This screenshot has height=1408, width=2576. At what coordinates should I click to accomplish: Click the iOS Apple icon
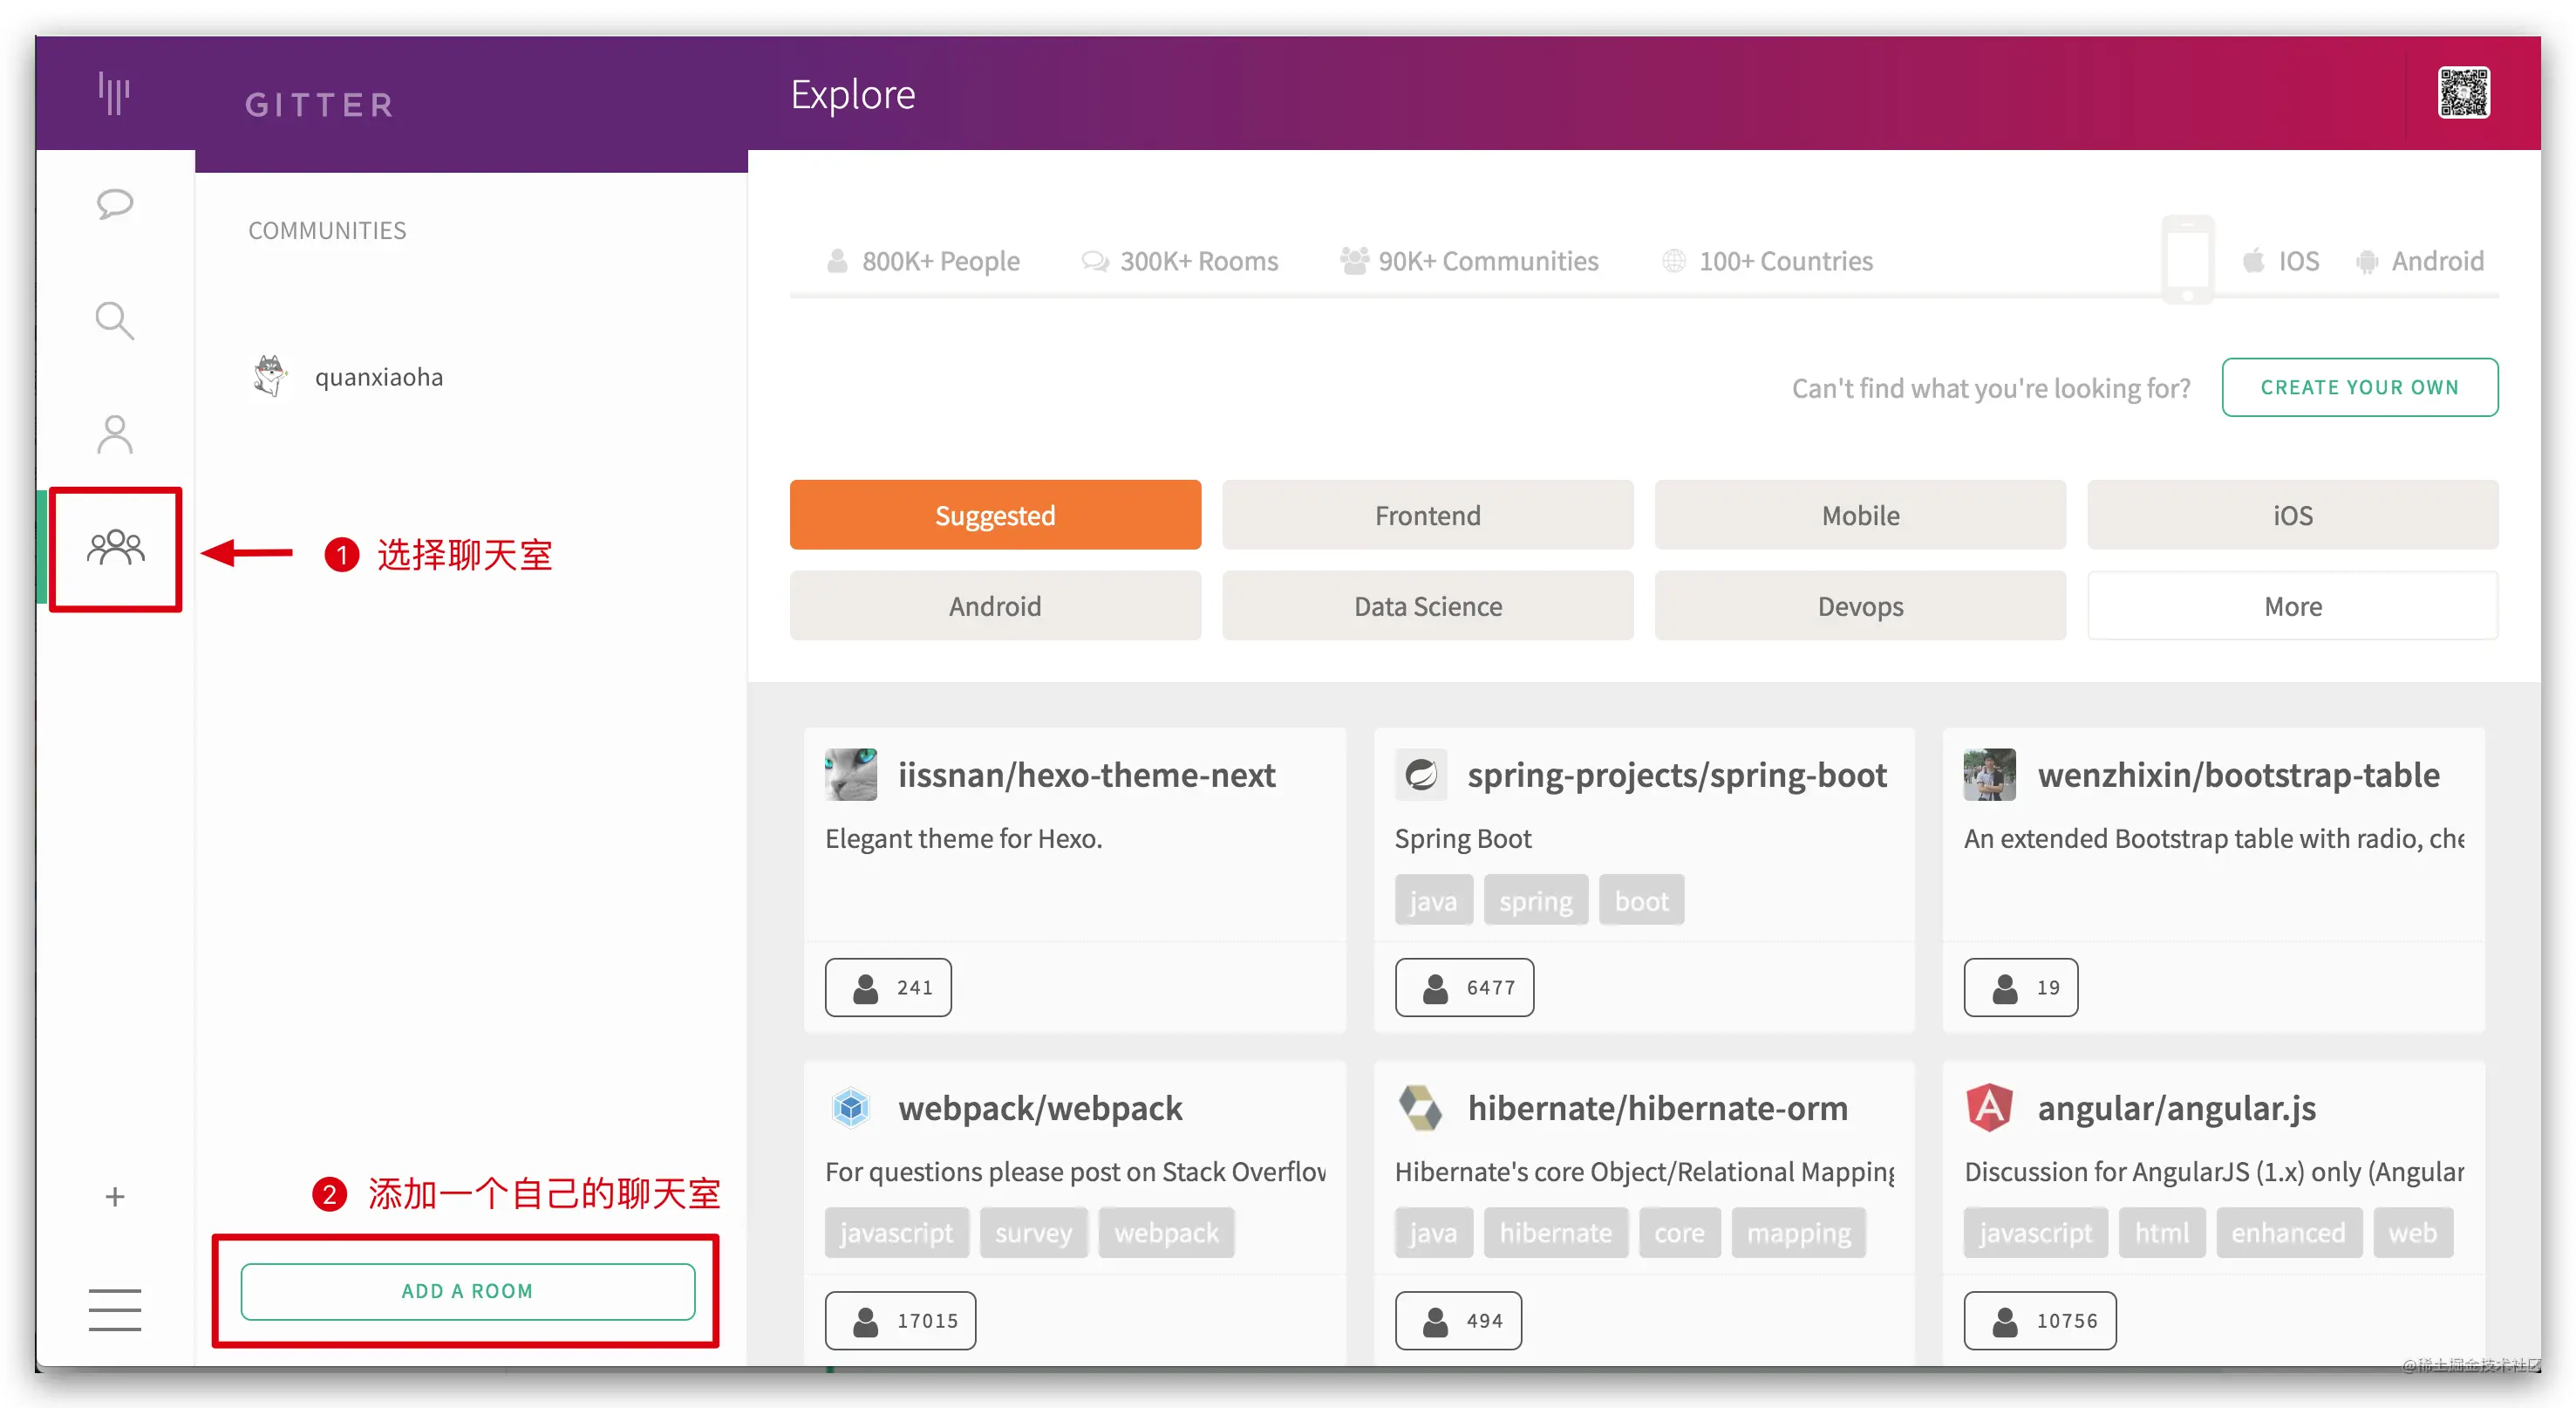(2254, 261)
